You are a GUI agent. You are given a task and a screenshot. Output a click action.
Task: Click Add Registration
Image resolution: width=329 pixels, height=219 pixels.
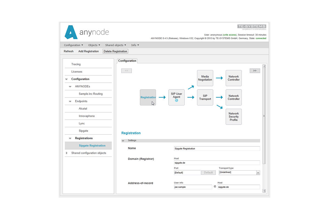point(89,51)
